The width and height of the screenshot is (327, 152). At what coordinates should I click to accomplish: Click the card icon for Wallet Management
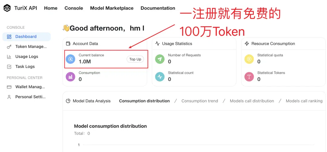9,87
